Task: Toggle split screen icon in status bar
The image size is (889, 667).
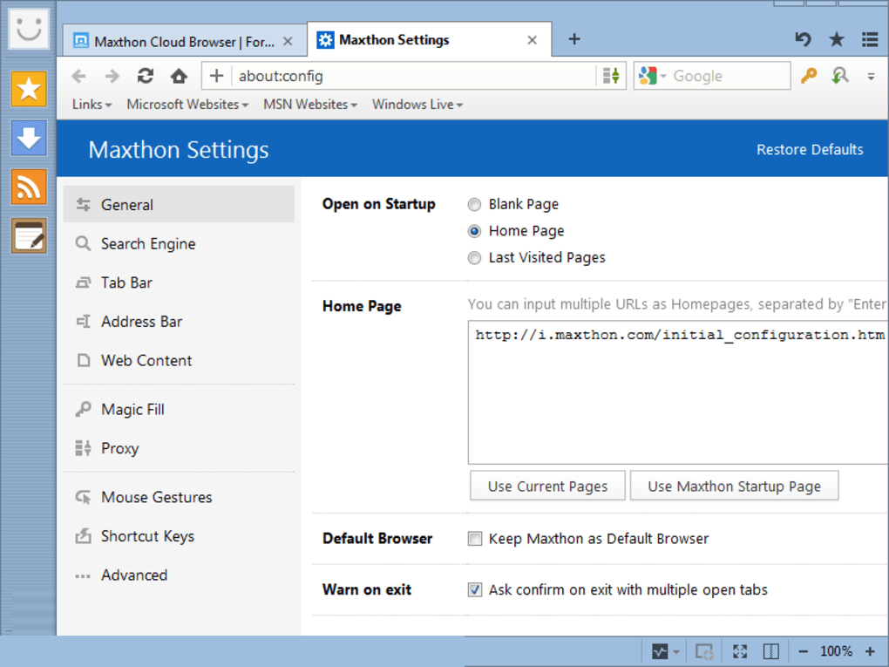Action: pos(771,651)
